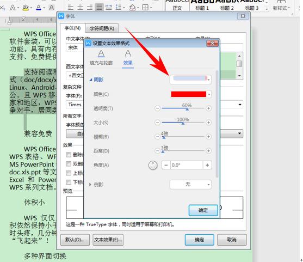
Task: Toggle the subscript (下标) checkbox
Action: click(x=69, y=182)
